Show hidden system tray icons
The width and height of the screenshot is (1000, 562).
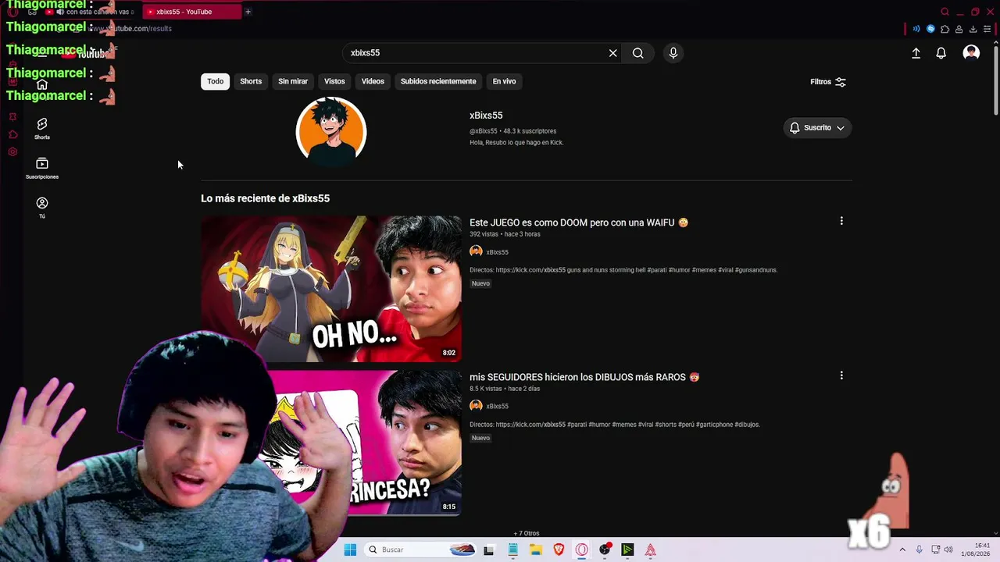pyautogui.click(x=902, y=550)
